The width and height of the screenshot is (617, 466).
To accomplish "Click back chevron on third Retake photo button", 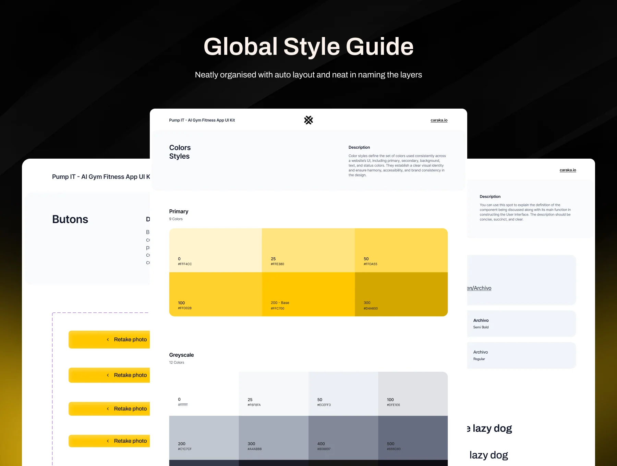I will [x=108, y=409].
